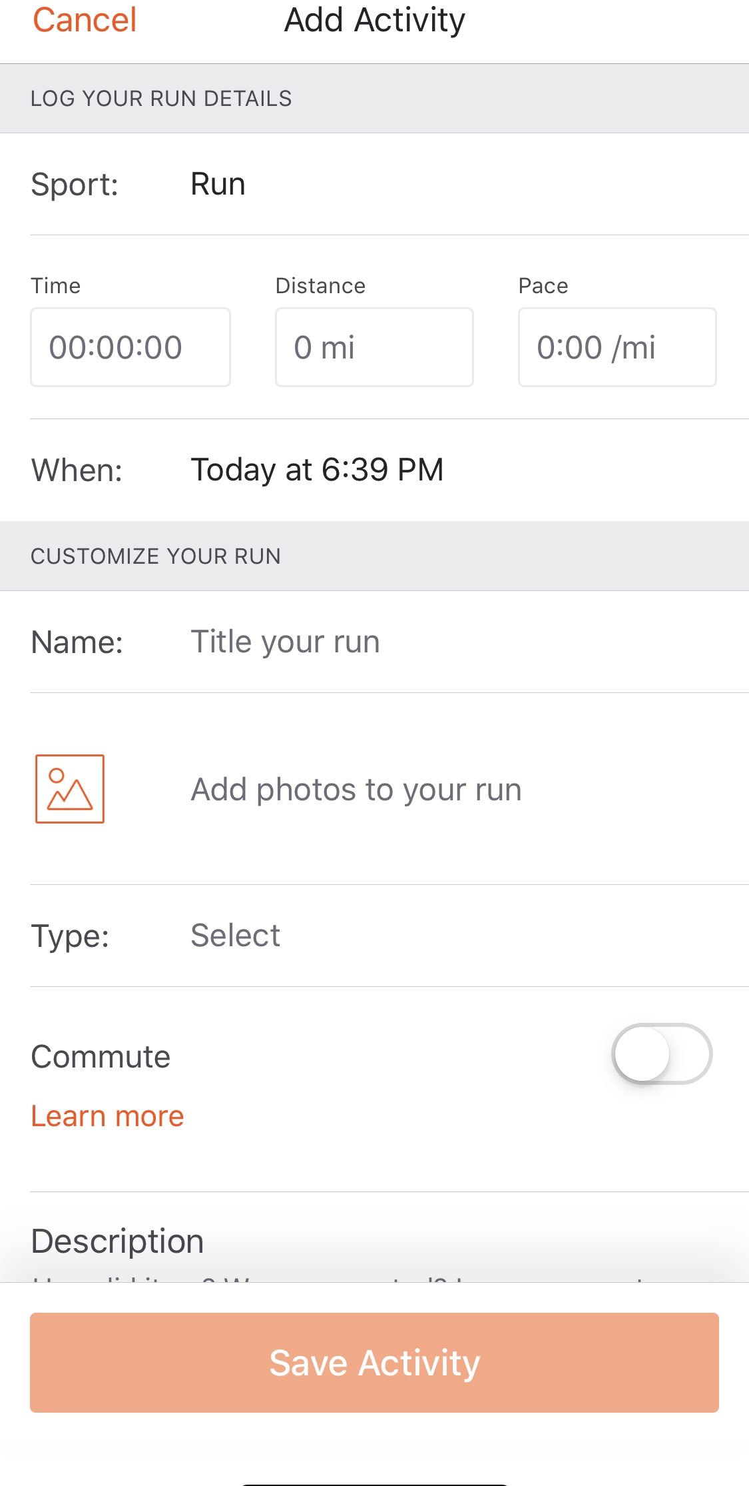This screenshot has width=749, height=1486.
Task: Tap the Add Activity screen title
Action: 374,20
